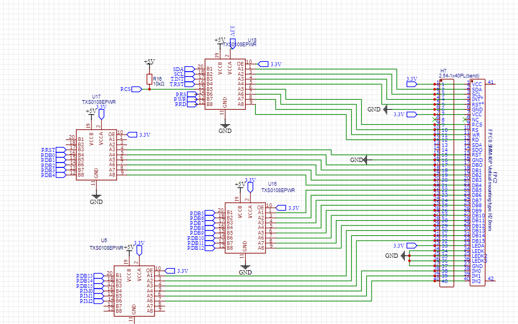The width and height of the screenshot is (518, 324).
Task: Click pin 42 on the FPC connector
Action: click(491, 279)
